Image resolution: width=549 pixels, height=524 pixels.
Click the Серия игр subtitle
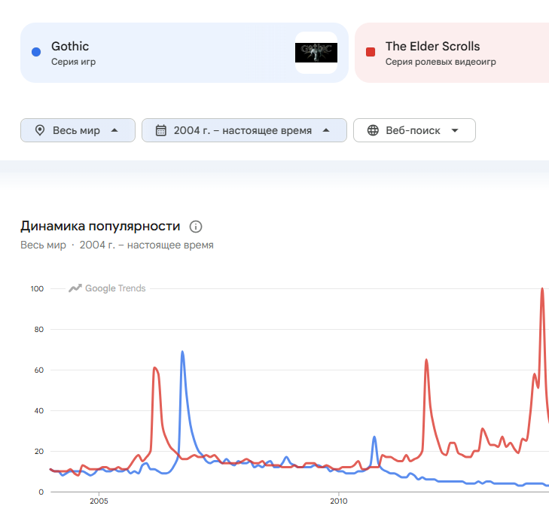click(74, 62)
